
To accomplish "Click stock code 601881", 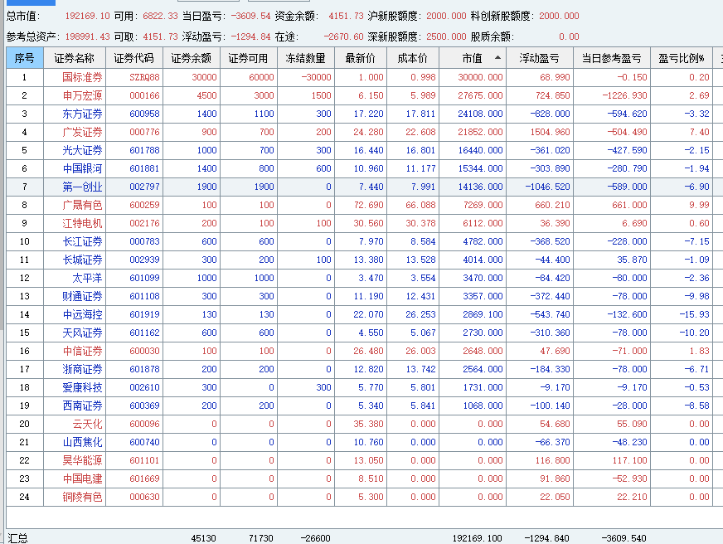I will pos(144,168).
